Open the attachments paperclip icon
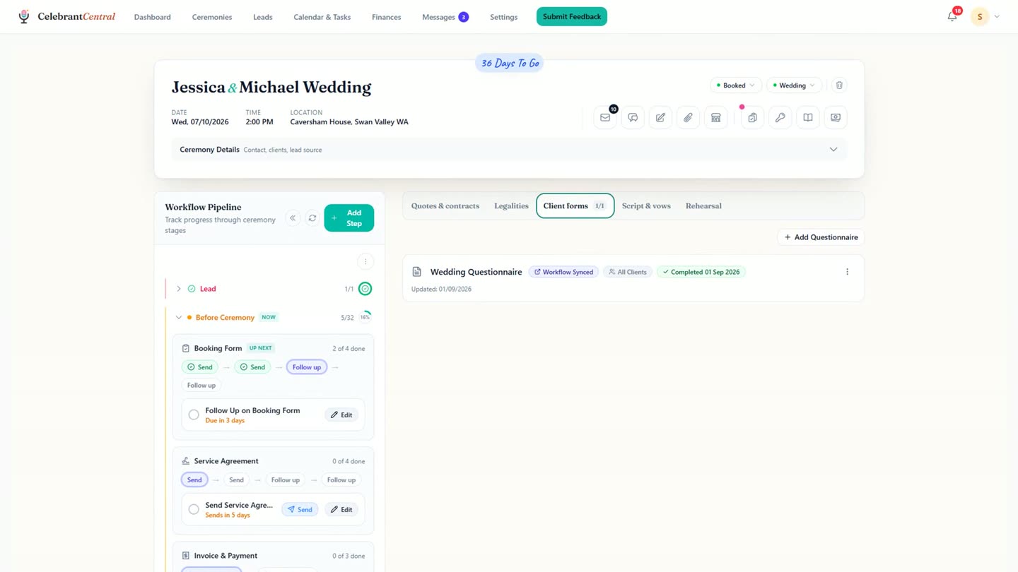The image size is (1018, 572). click(688, 118)
